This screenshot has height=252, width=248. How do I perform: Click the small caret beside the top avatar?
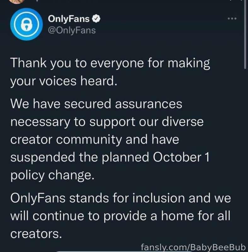(x=37, y=1)
